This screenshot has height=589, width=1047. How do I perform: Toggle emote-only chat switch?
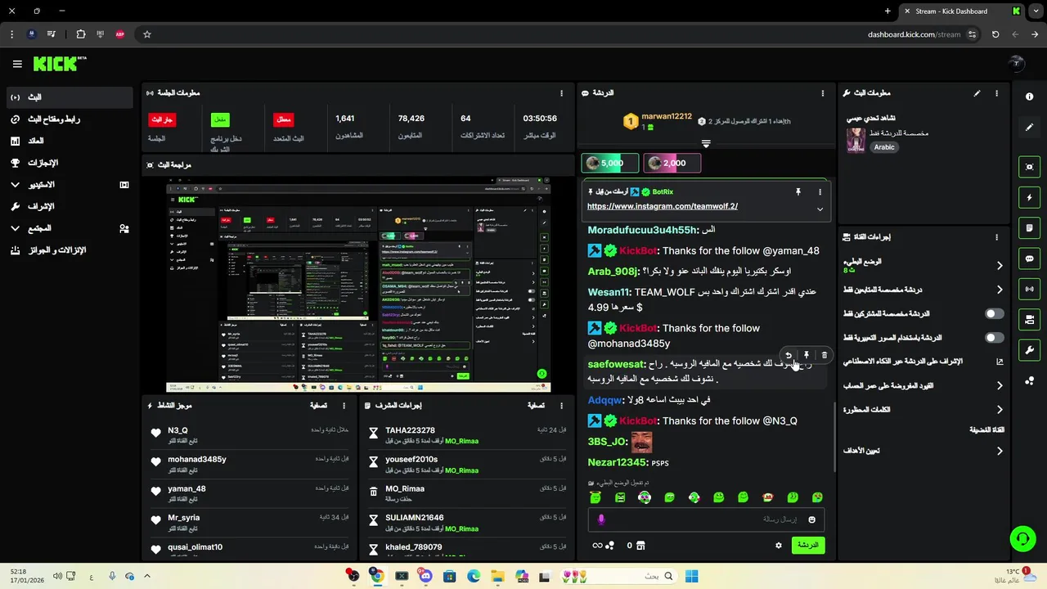[x=995, y=337]
